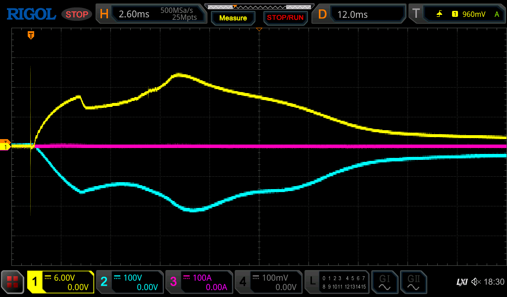This screenshot has height=297, width=507.
Task: Open the logic analyzer L panel
Action: tap(336, 282)
